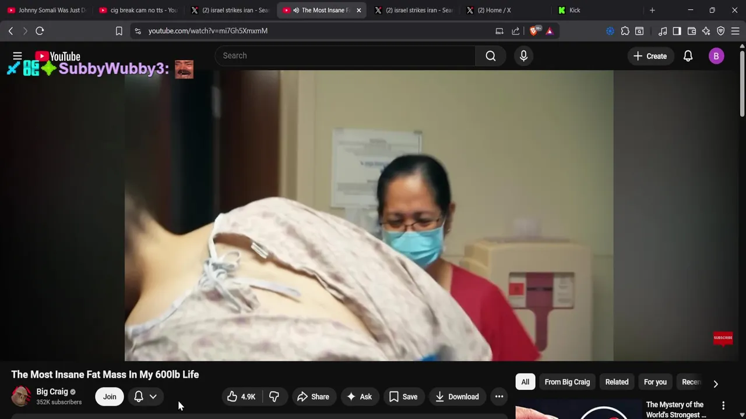Switch to Home / X tab
The width and height of the screenshot is (746, 419).
[x=506, y=10]
